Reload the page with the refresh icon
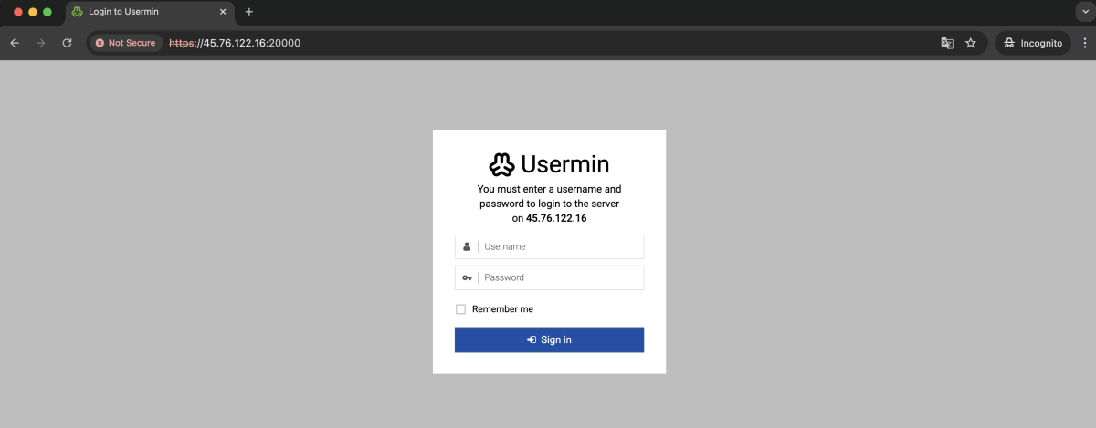1096x428 pixels. [67, 43]
